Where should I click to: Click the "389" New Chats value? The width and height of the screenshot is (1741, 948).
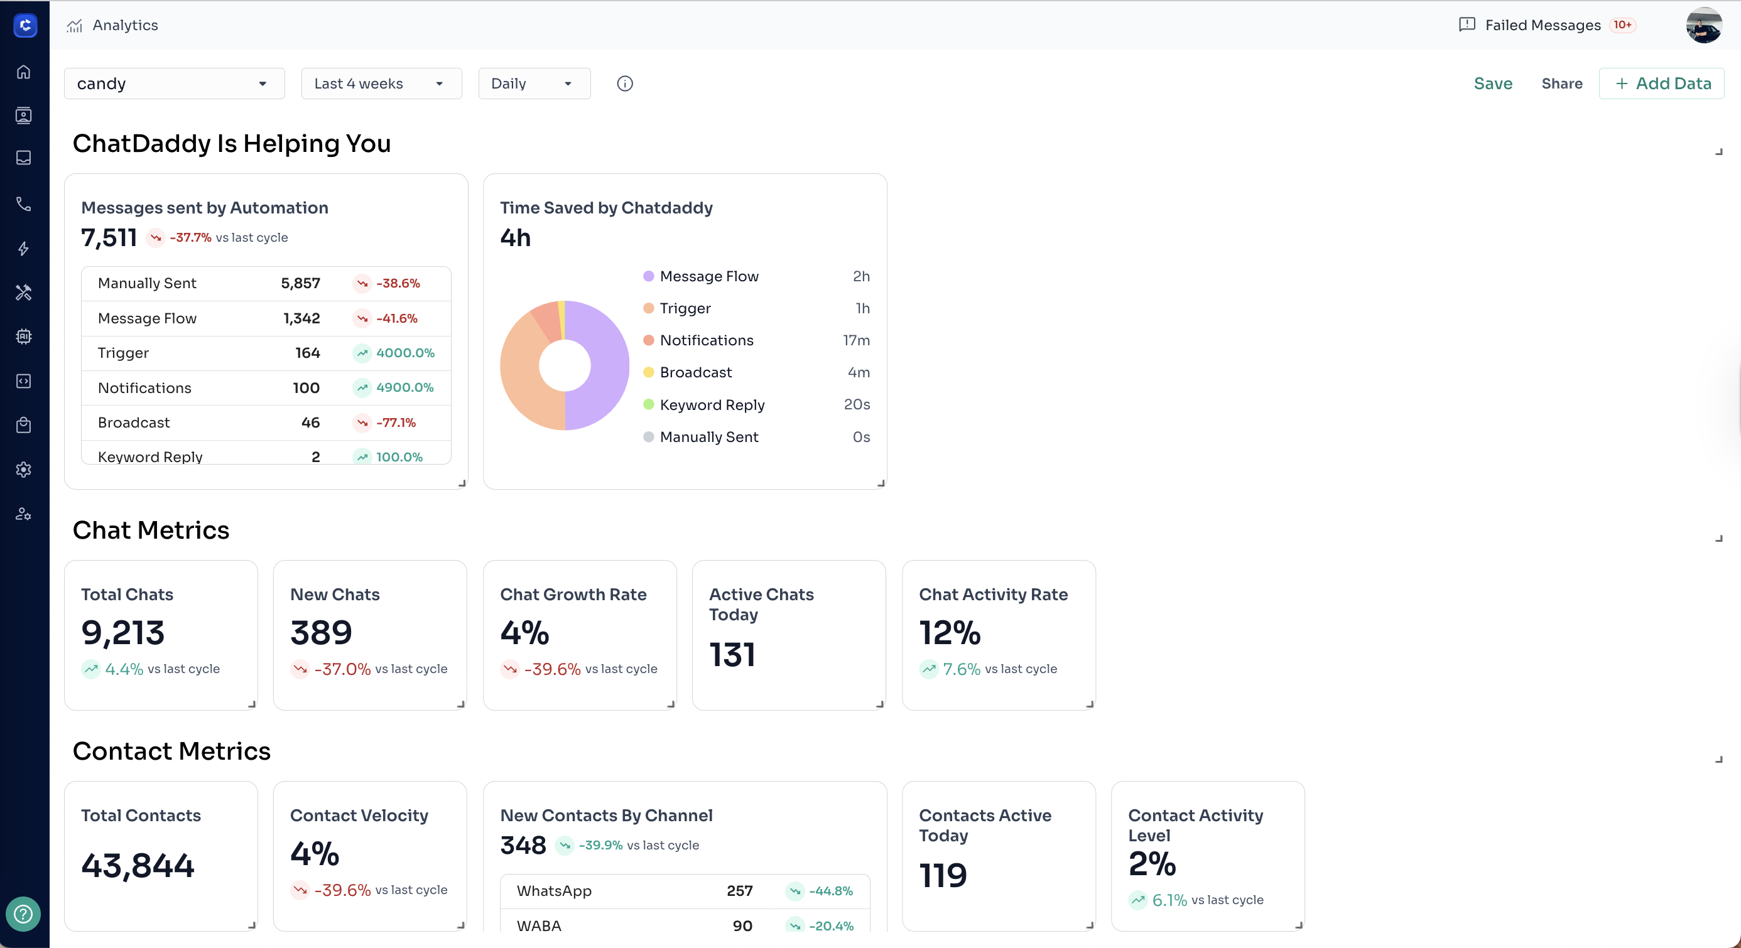(321, 633)
